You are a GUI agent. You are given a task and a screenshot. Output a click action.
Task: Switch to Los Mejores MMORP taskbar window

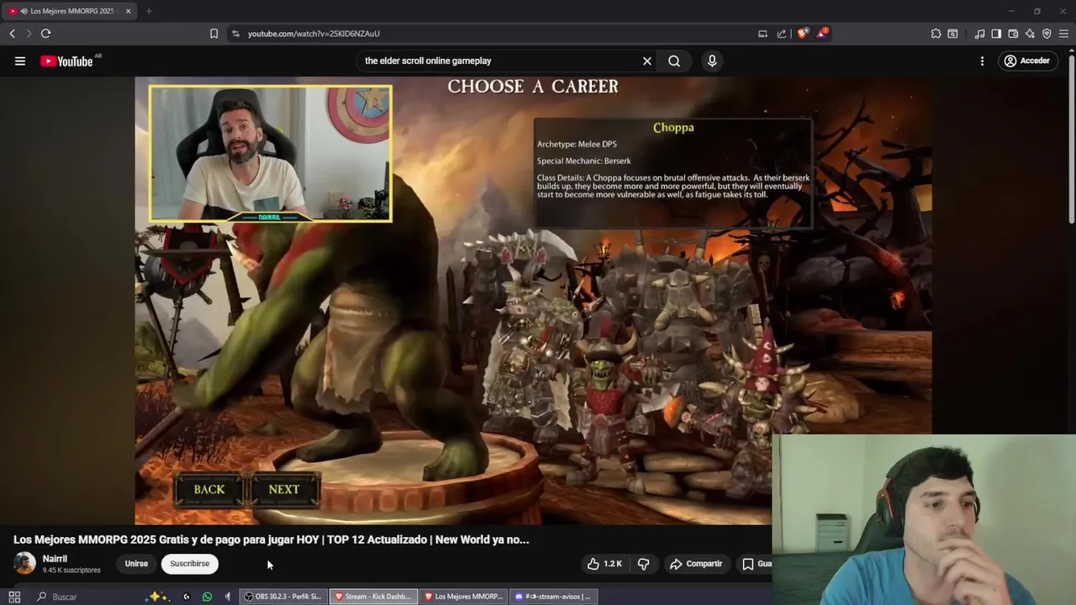(x=463, y=597)
